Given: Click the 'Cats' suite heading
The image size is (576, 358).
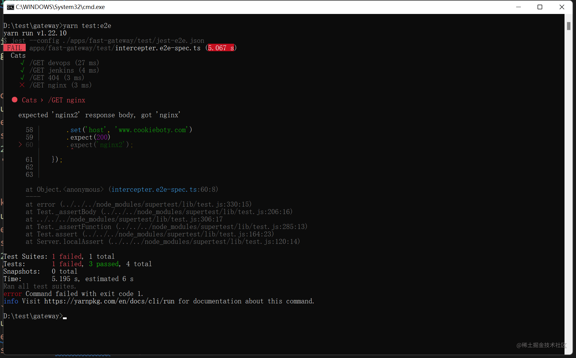Looking at the screenshot, I should pyautogui.click(x=18, y=55).
